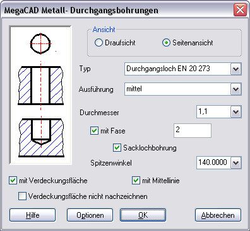Click into the Fase value field

pos(193,130)
